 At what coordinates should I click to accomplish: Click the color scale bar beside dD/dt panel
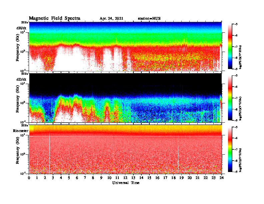tap(230, 98)
